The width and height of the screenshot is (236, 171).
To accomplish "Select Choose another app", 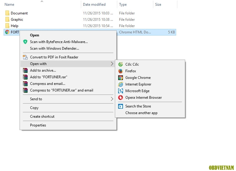I will click(x=142, y=113).
